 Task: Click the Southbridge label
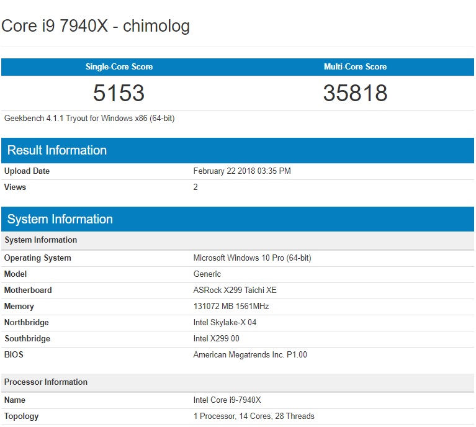pyautogui.click(x=27, y=339)
